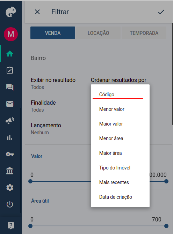The width and height of the screenshot is (173, 234).
Task: Open the clipboard edit icon in sidebar
Action: 10,70
